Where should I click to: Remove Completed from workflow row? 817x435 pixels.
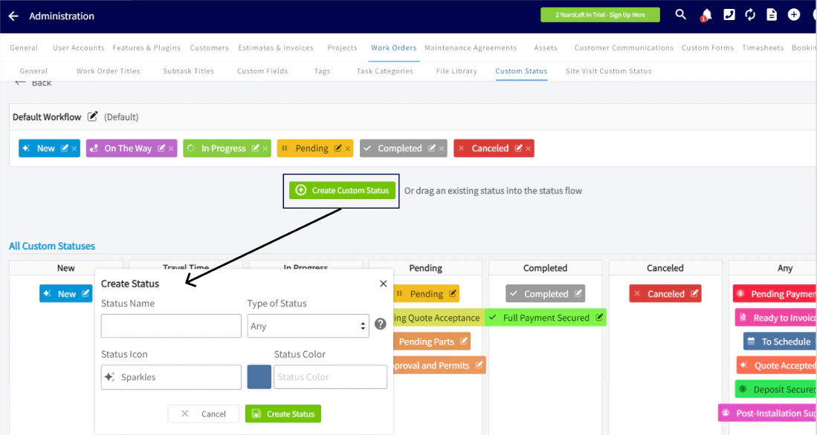click(x=442, y=148)
